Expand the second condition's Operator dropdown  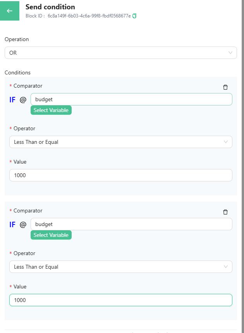(x=120, y=267)
